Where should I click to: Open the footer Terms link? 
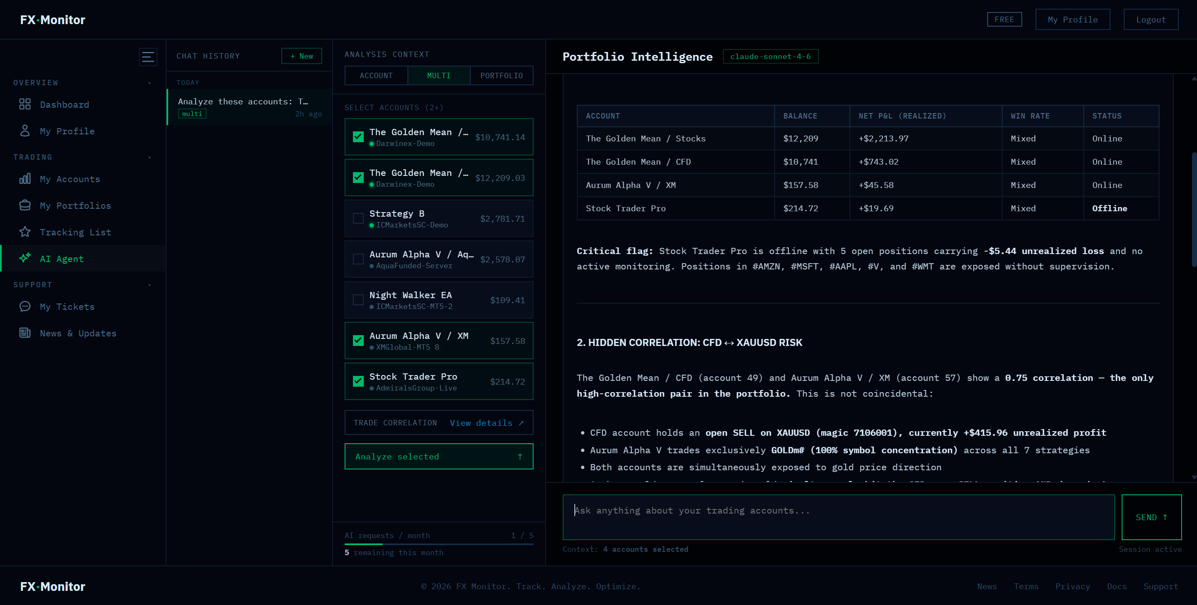coord(1026,586)
